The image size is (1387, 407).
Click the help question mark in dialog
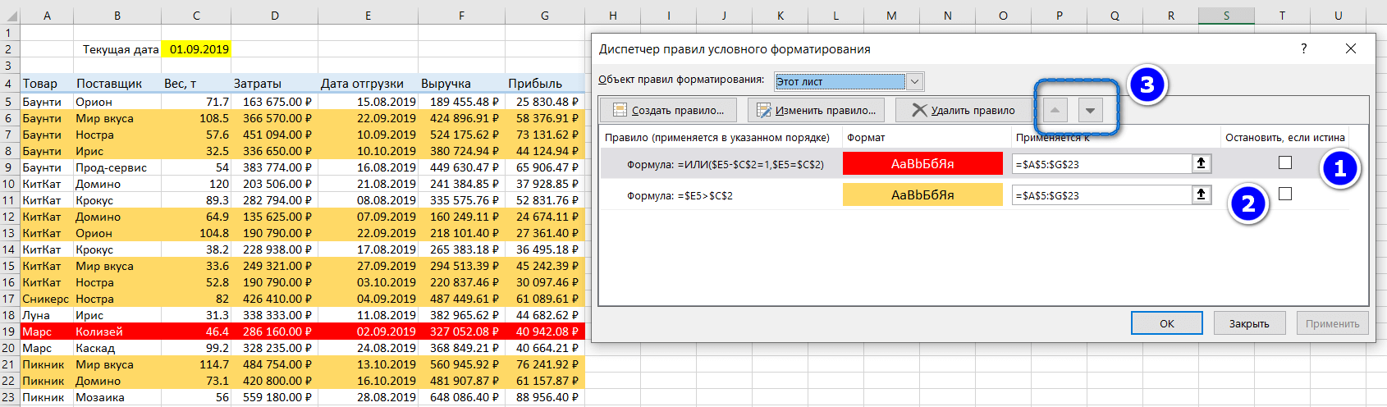(x=1303, y=49)
